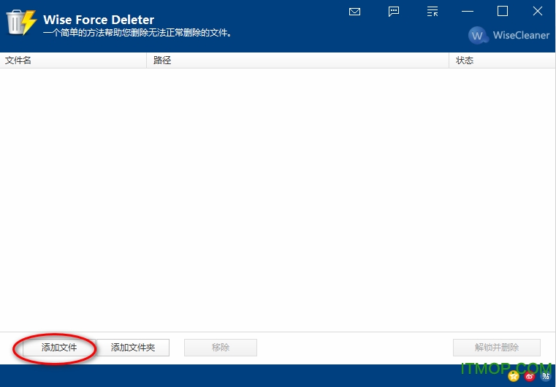Click the 移除 button
The width and height of the screenshot is (556, 387).
pos(221,348)
